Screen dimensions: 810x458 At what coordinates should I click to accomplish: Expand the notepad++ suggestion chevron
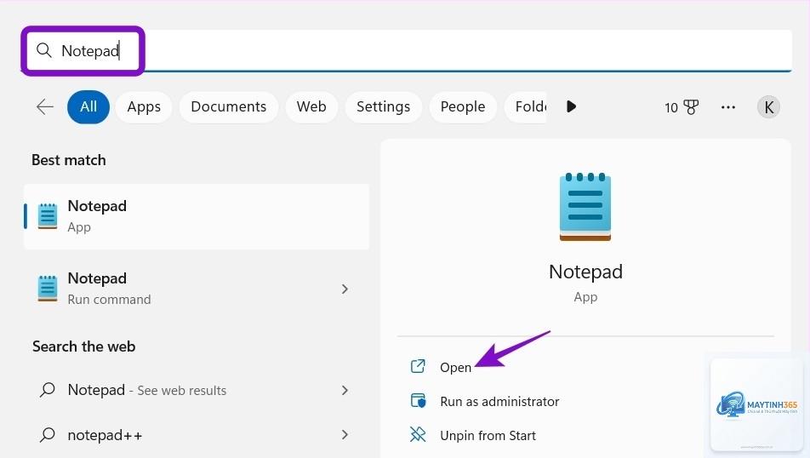point(345,435)
